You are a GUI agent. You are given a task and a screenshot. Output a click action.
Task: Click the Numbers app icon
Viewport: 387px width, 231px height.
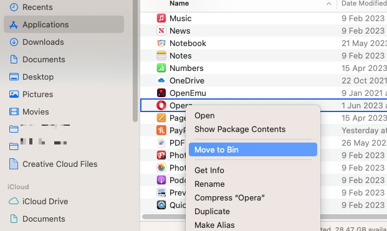tap(161, 68)
